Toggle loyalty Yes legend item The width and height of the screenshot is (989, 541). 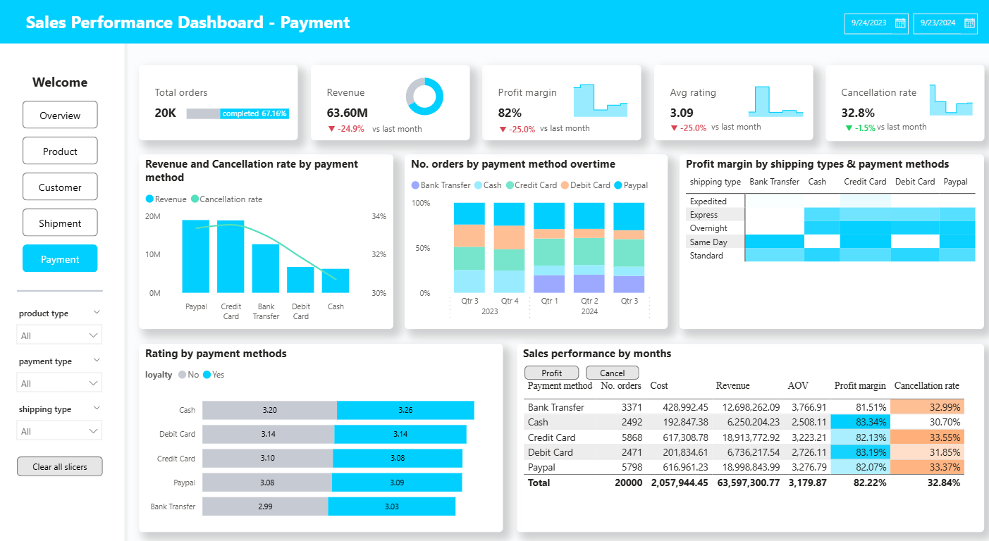[x=207, y=375]
